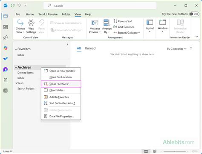
Task: Open the File tab
Action: coord(18,14)
